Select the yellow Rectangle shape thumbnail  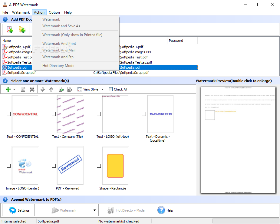point(115,166)
